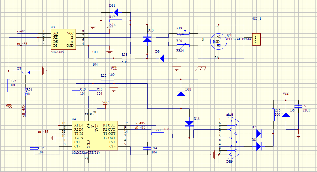This screenshot has width=317, height=172.
Task: Click diode D11 symbol above R17
Action: point(116,12)
